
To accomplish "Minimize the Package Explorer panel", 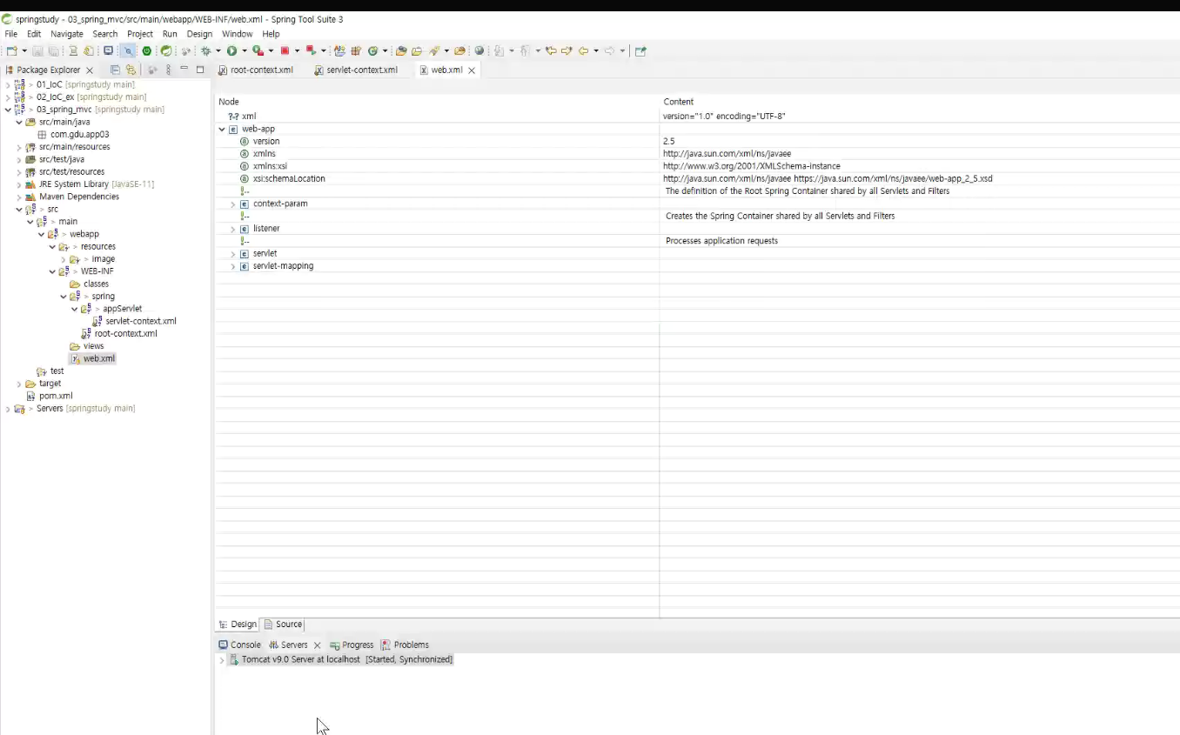I will click(x=184, y=69).
